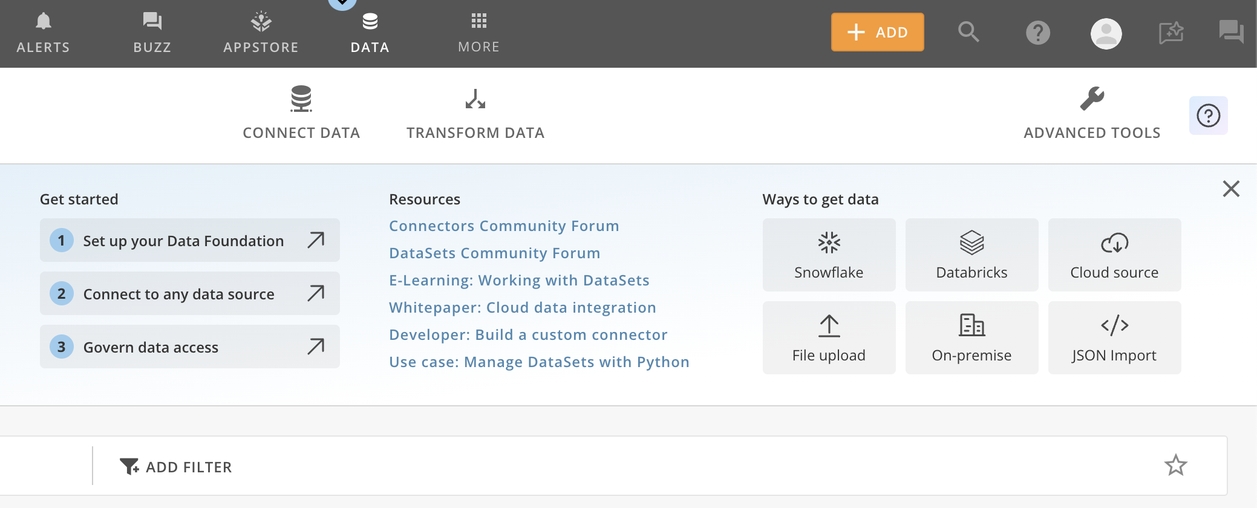Close the get started panel

coord(1231,189)
